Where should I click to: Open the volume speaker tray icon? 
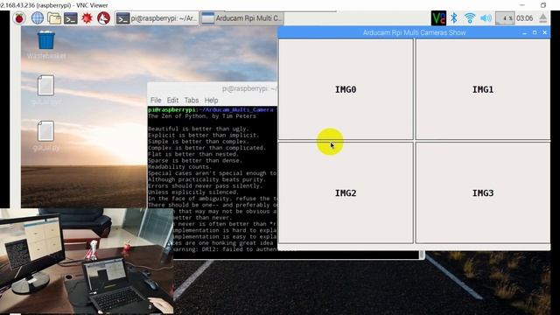[486, 18]
